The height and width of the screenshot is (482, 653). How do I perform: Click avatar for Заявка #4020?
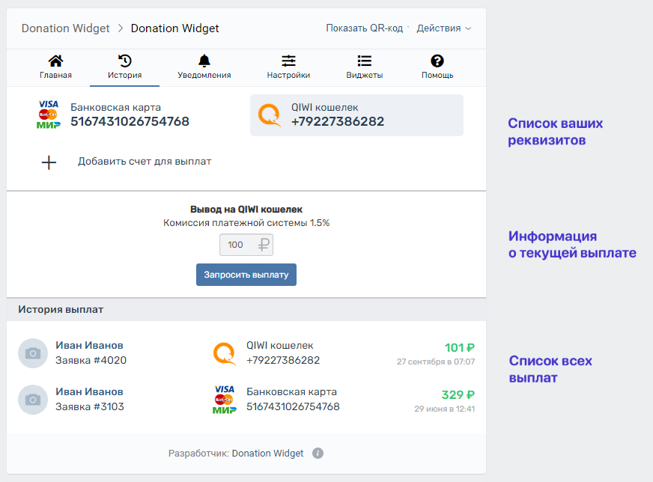point(33,353)
